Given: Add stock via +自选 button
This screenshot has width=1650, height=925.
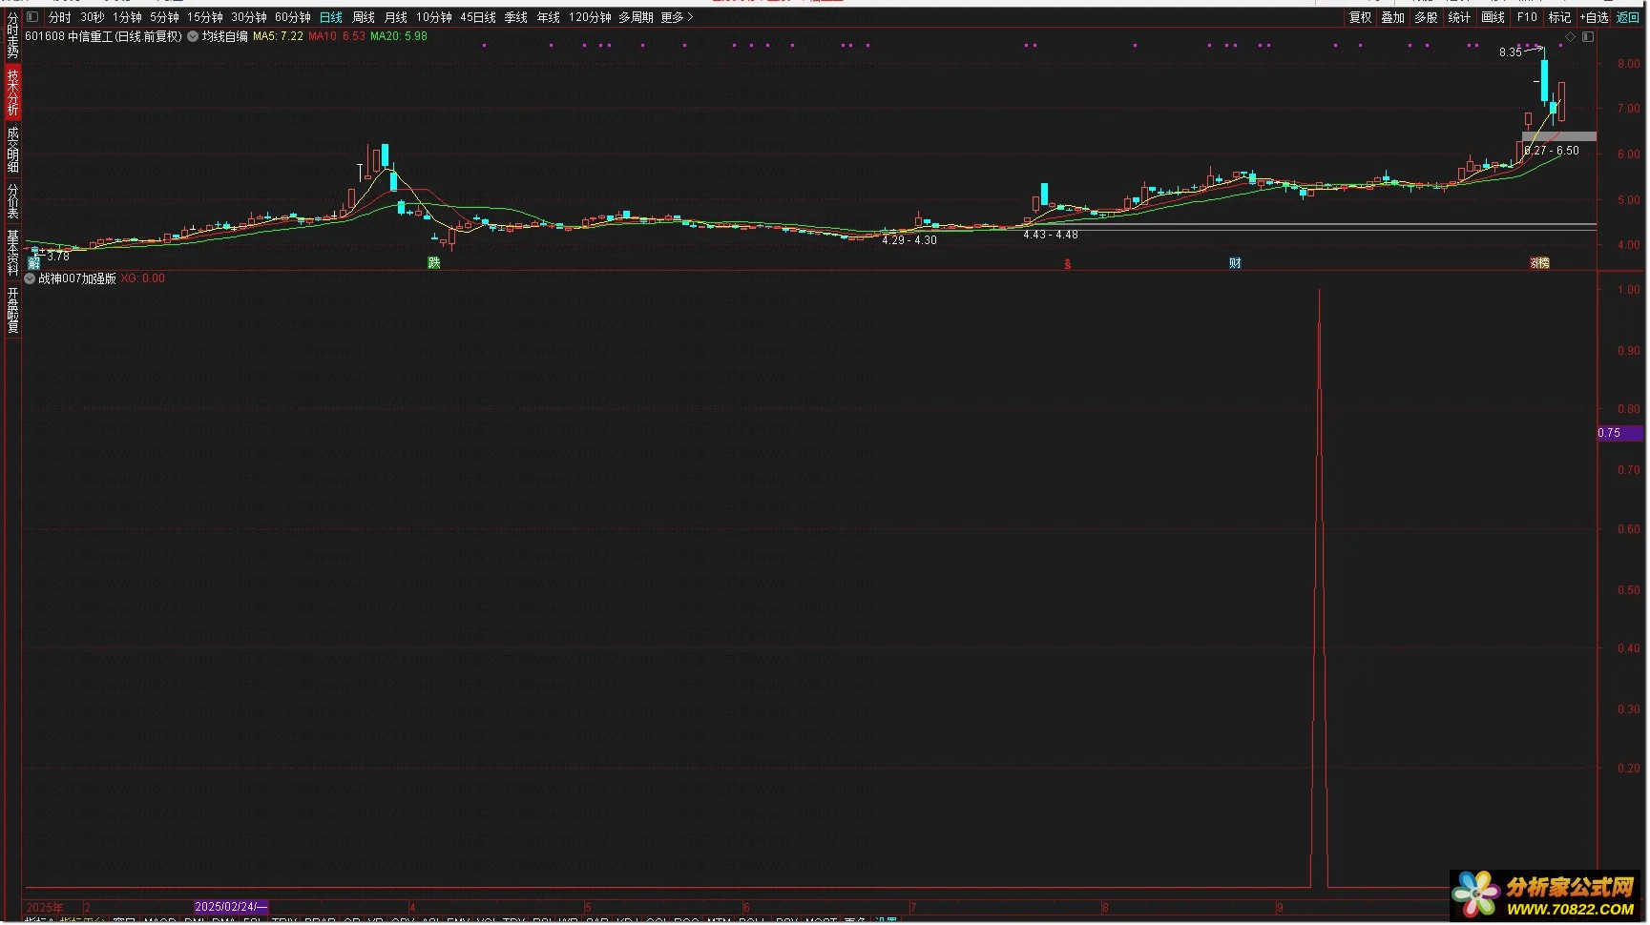Looking at the screenshot, I should (x=1594, y=17).
